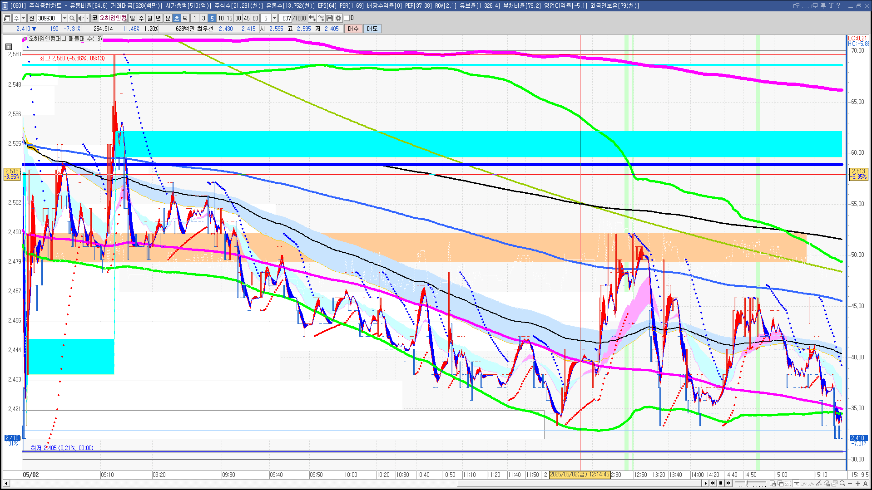872x490 pixels.
Task: Click the minus zoom-out icon at bottom right
Action: [850, 484]
